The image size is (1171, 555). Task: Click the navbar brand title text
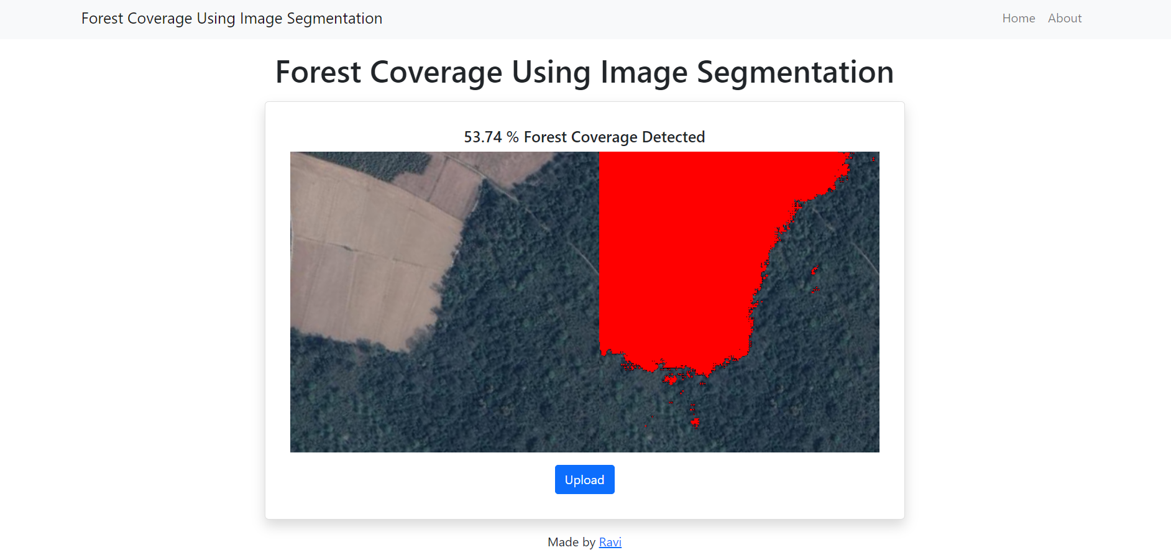pyautogui.click(x=232, y=19)
